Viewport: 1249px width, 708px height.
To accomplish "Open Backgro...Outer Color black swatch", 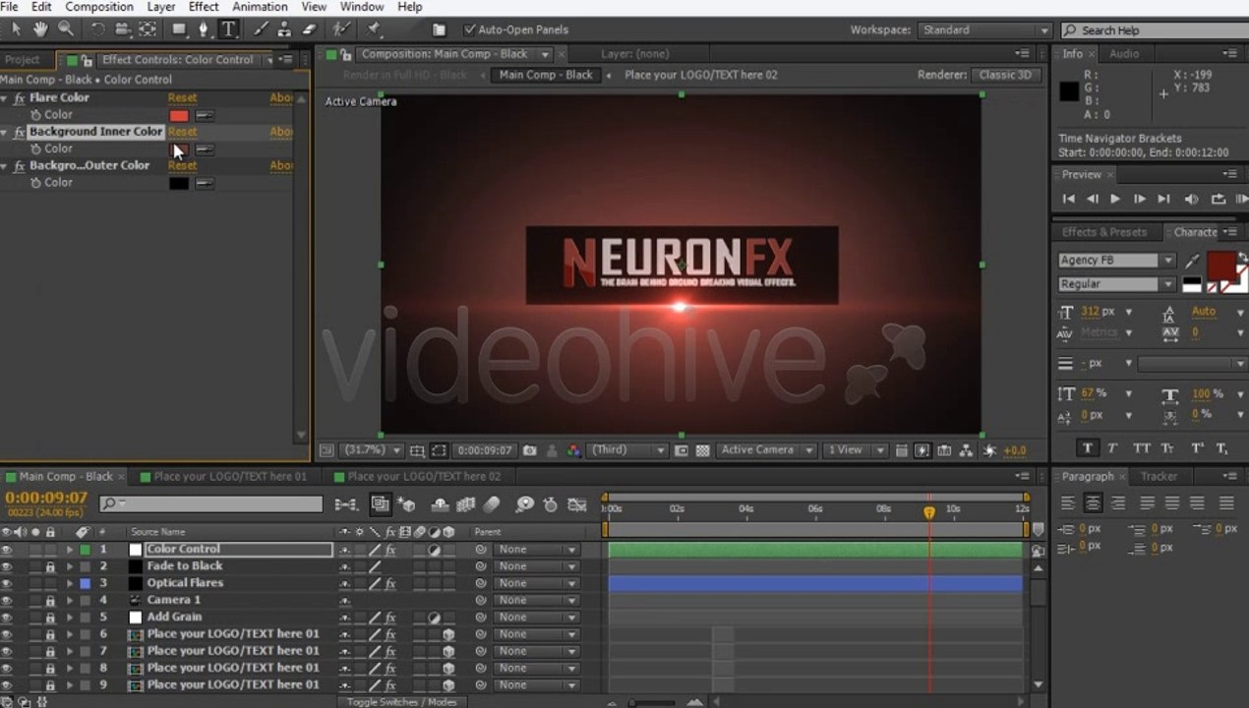I will pos(178,183).
